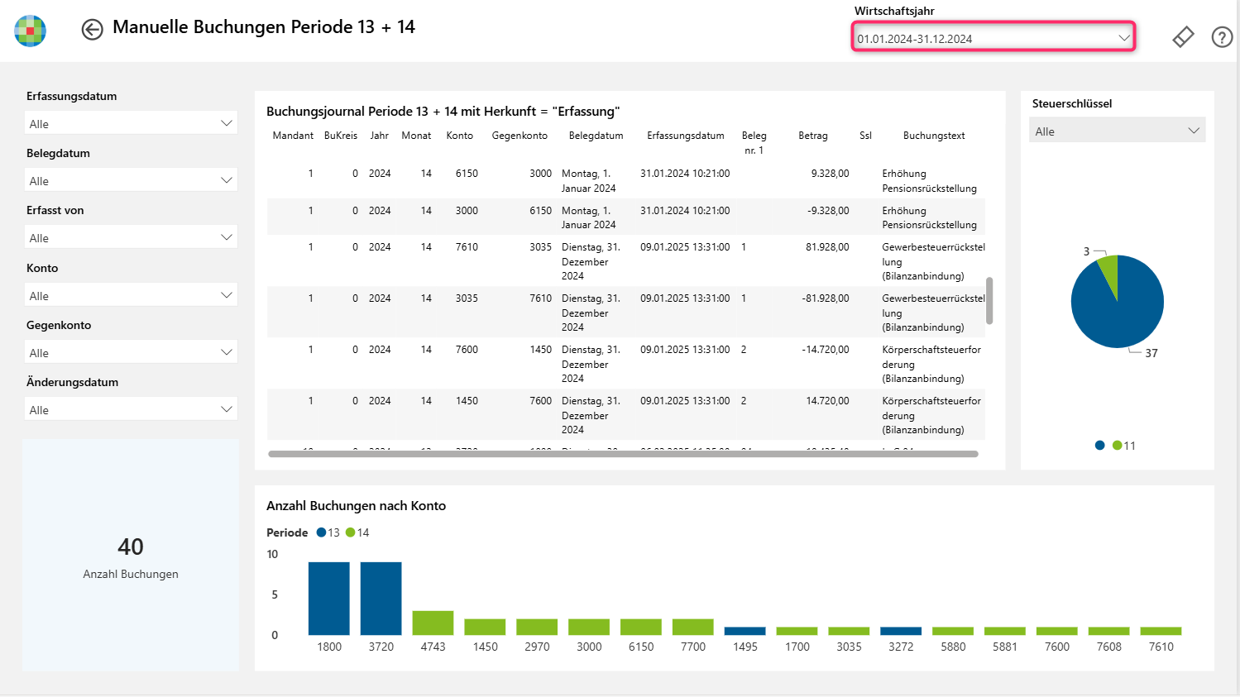Click the journal table's horizontal scrollbar
1240x697 pixels.
coord(624,454)
